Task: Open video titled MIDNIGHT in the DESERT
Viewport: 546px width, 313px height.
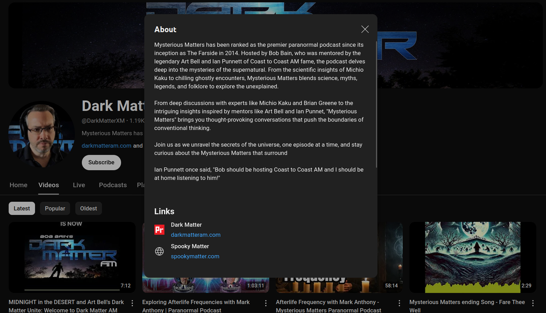Action: [x=66, y=306]
